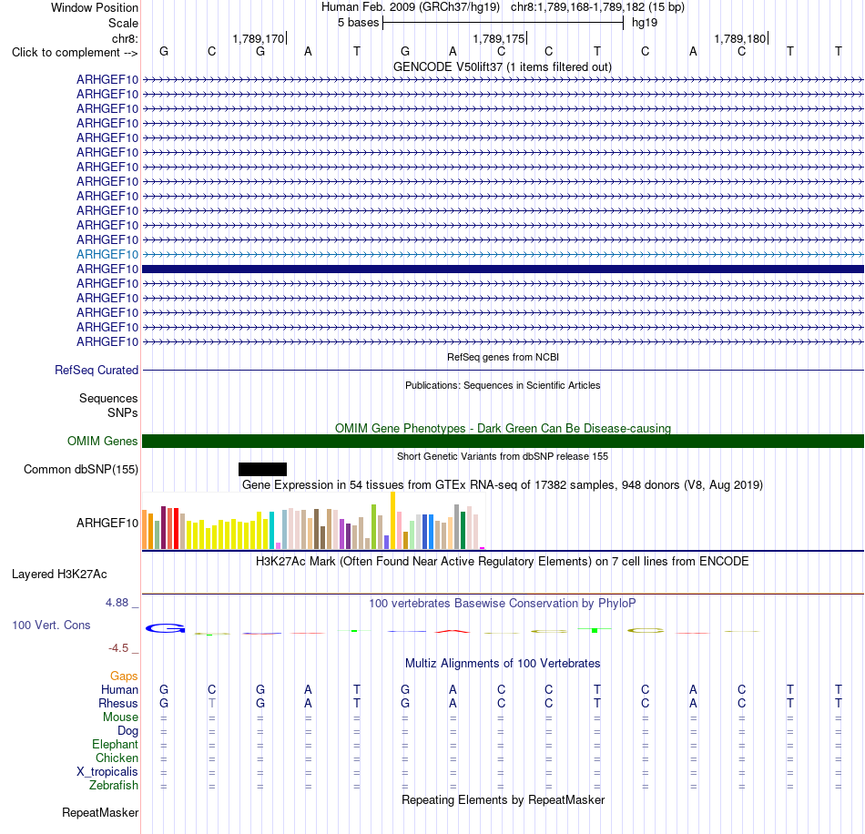Click the thick dark-blue ARHGEF10 exon bar

(503, 270)
